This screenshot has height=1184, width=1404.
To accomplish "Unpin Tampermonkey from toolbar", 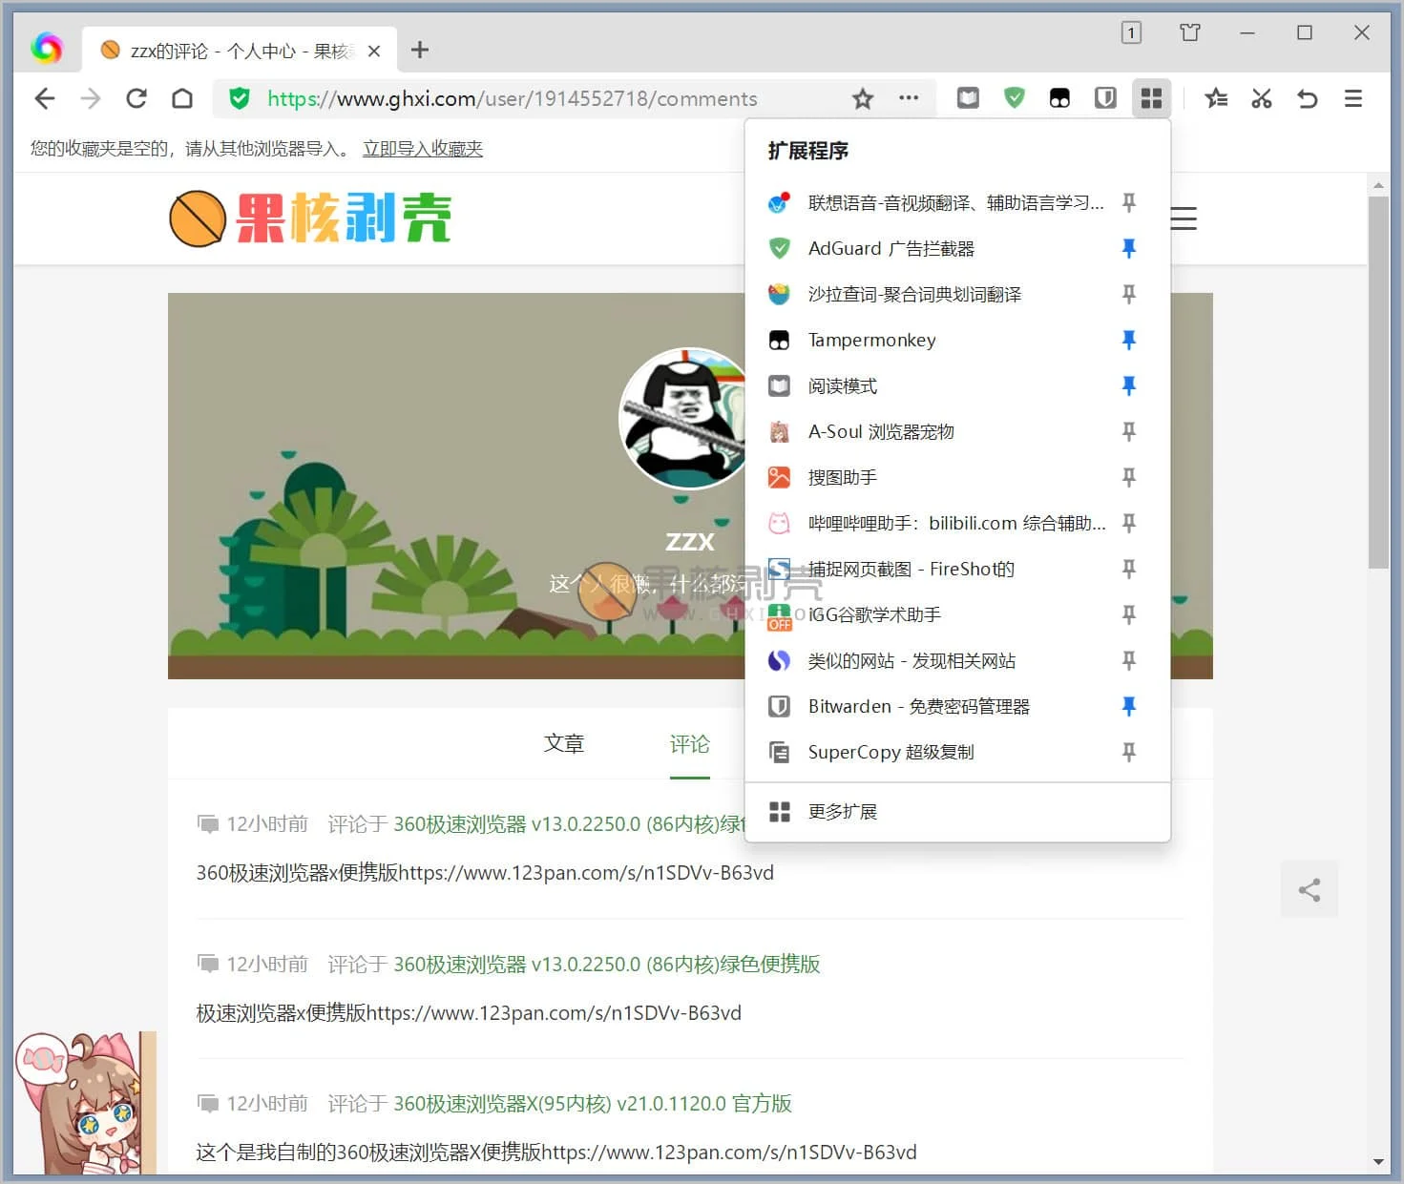I will (x=1129, y=340).
